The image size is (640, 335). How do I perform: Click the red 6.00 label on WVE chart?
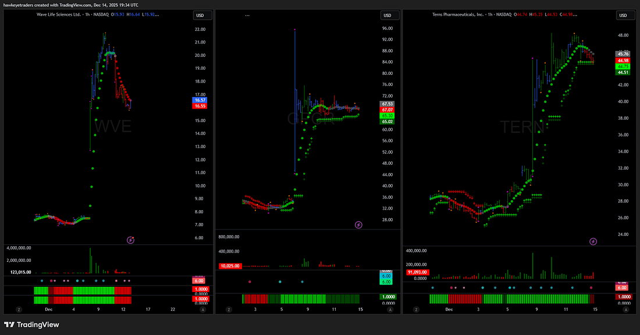click(199, 281)
